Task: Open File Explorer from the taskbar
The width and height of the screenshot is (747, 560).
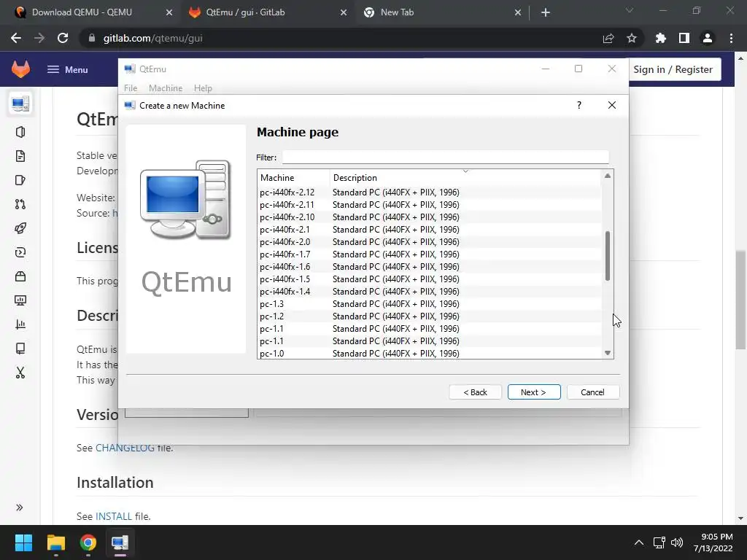Action: [56, 542]
